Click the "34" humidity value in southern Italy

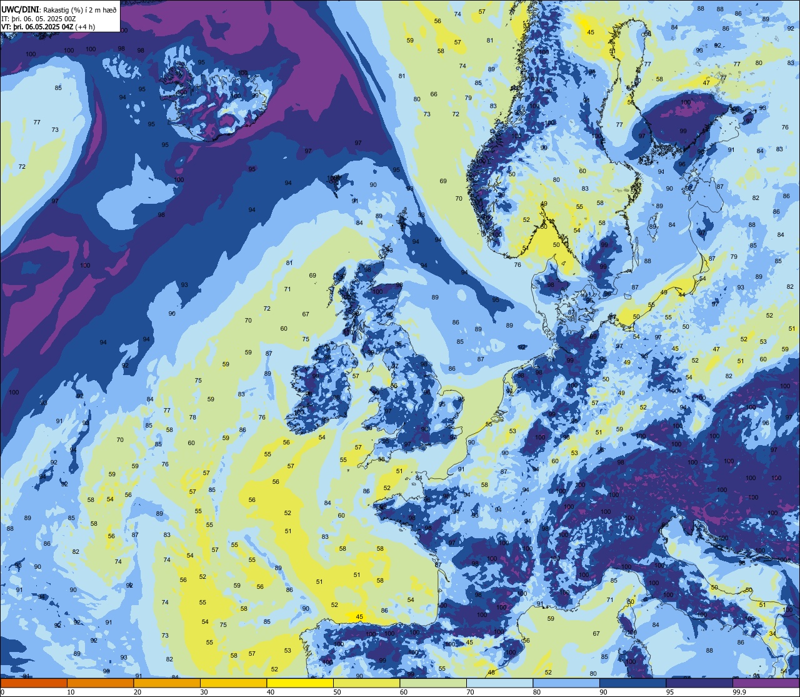pos(772,634)
